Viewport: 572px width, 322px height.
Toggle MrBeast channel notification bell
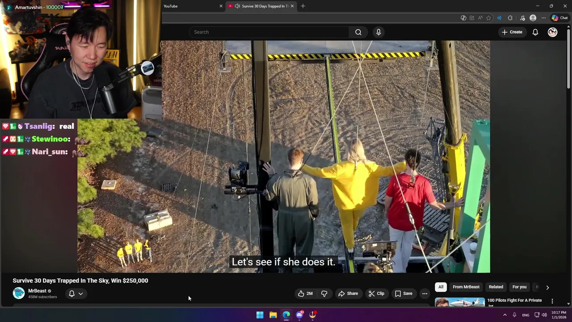71,294
